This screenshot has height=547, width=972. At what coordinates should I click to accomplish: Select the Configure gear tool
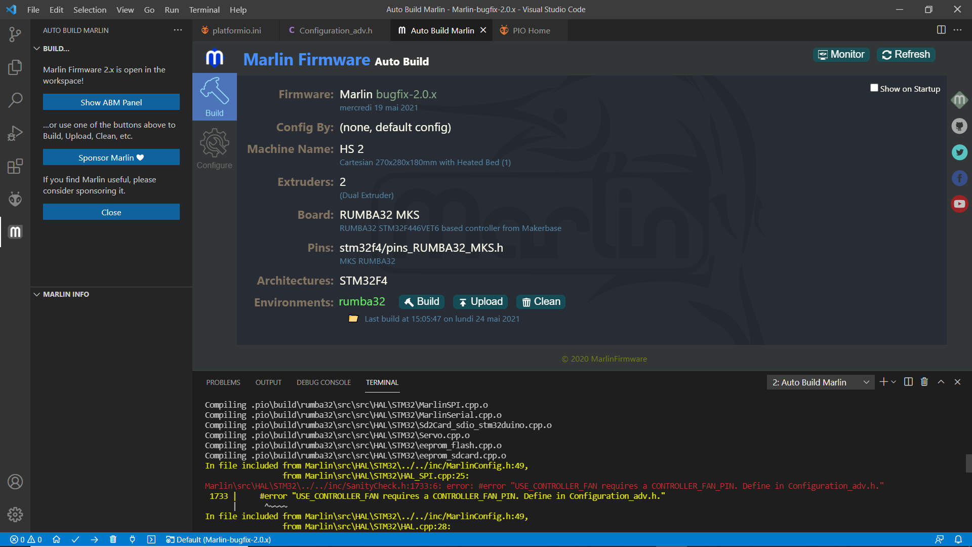pos(214,148)
